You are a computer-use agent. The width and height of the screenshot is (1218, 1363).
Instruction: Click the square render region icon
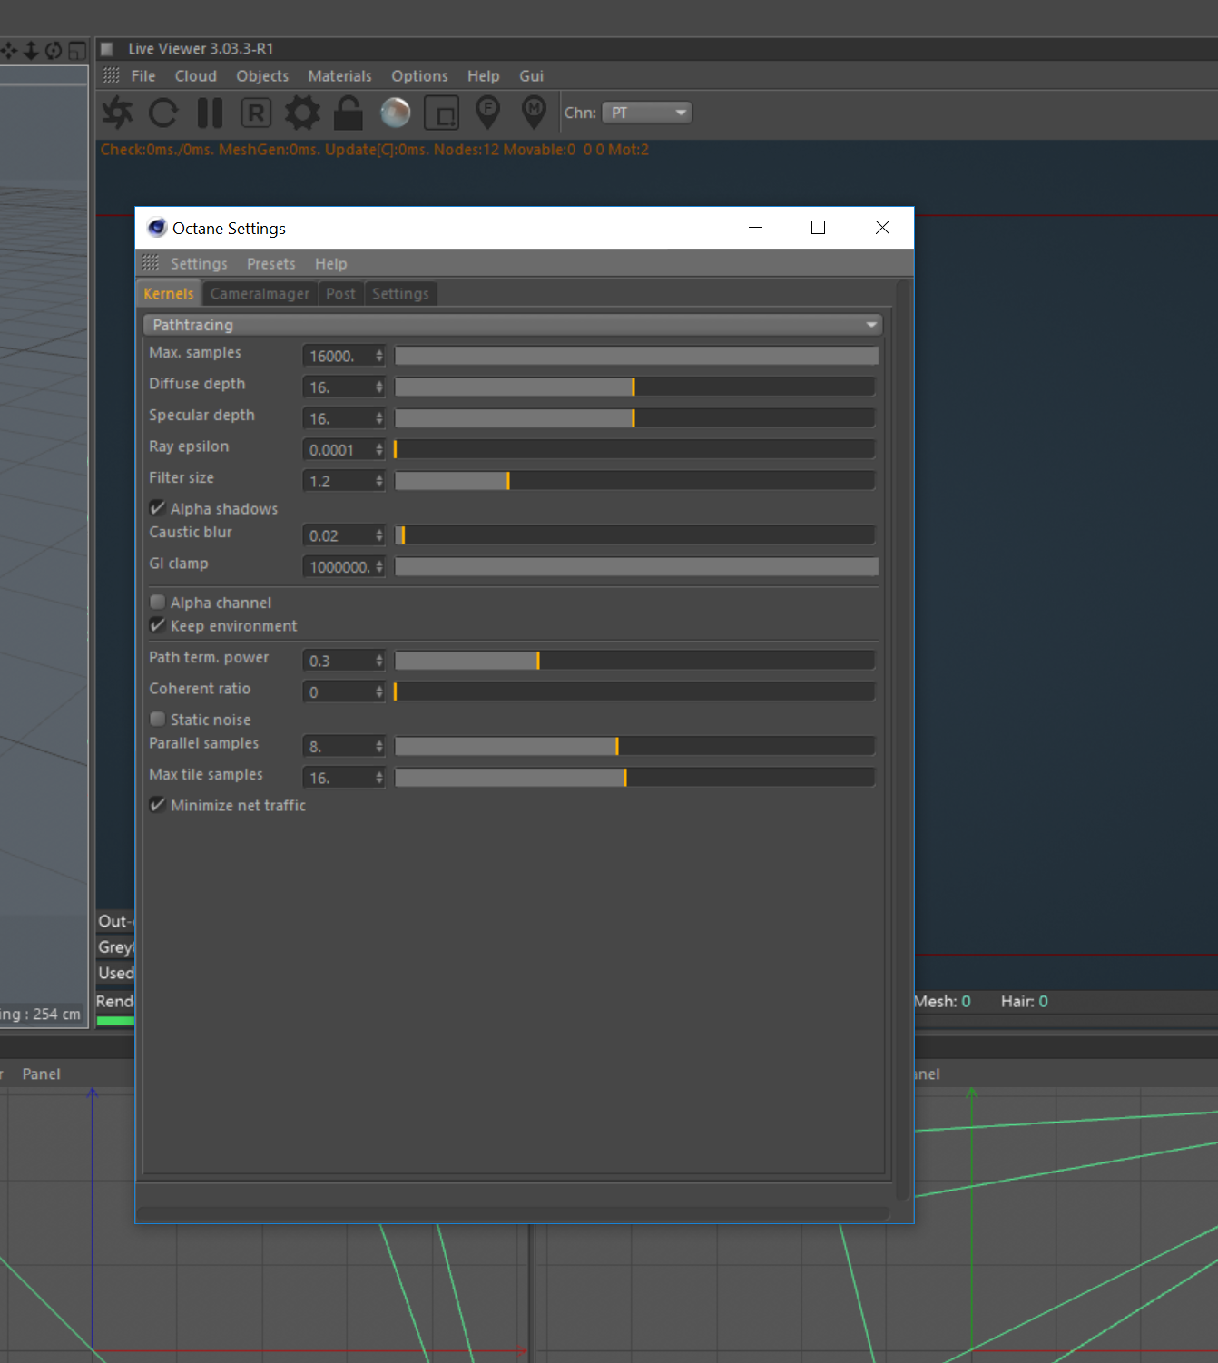(442, 113)
